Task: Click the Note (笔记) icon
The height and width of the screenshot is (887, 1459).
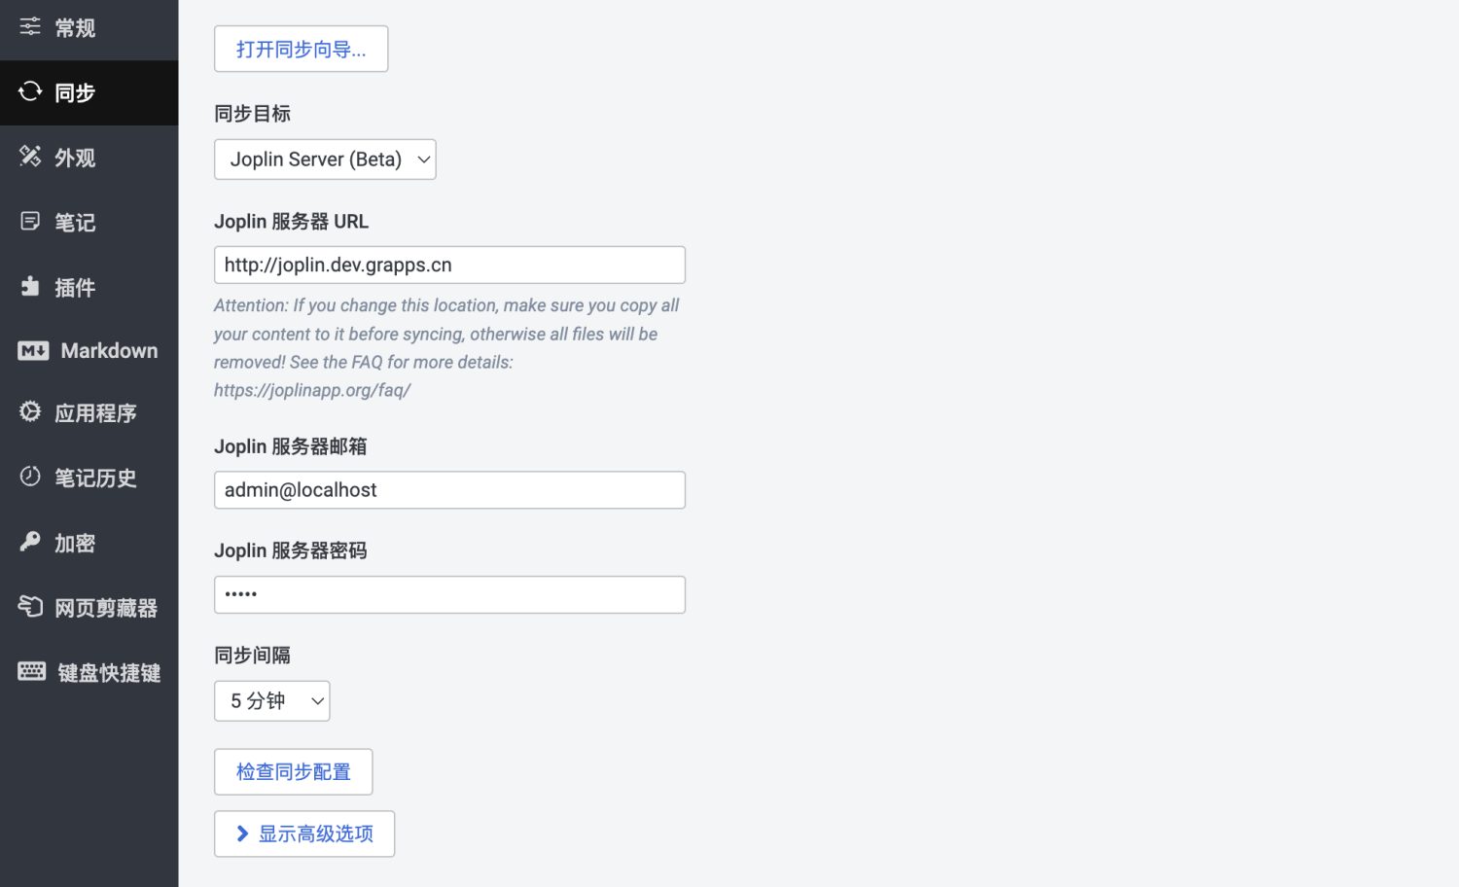Action: click(30, 221)
